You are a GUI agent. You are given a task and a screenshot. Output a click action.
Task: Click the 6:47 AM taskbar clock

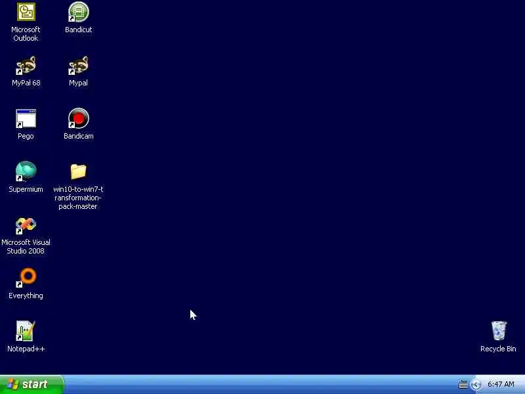tap(501, 384)
